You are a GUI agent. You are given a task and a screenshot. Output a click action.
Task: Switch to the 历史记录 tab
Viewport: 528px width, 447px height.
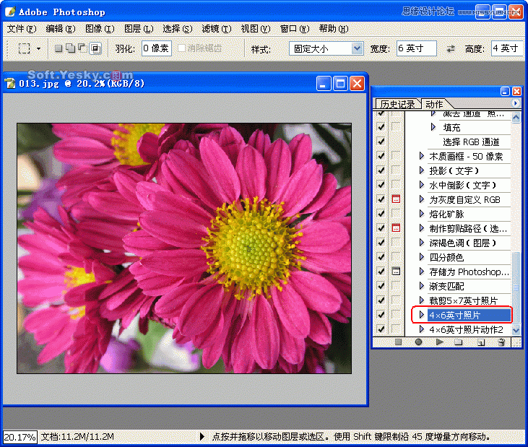coord(397,104)
